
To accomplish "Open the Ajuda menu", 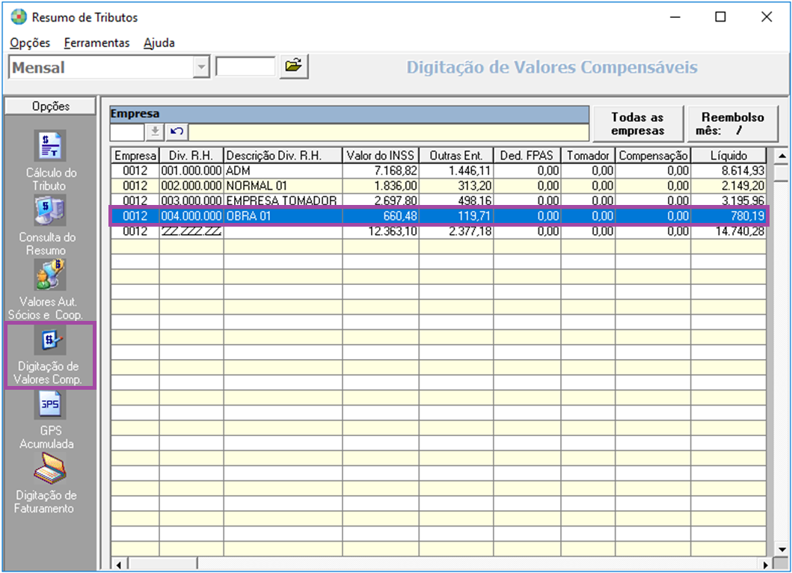I will pyautogui.click(x=159, y=43).
